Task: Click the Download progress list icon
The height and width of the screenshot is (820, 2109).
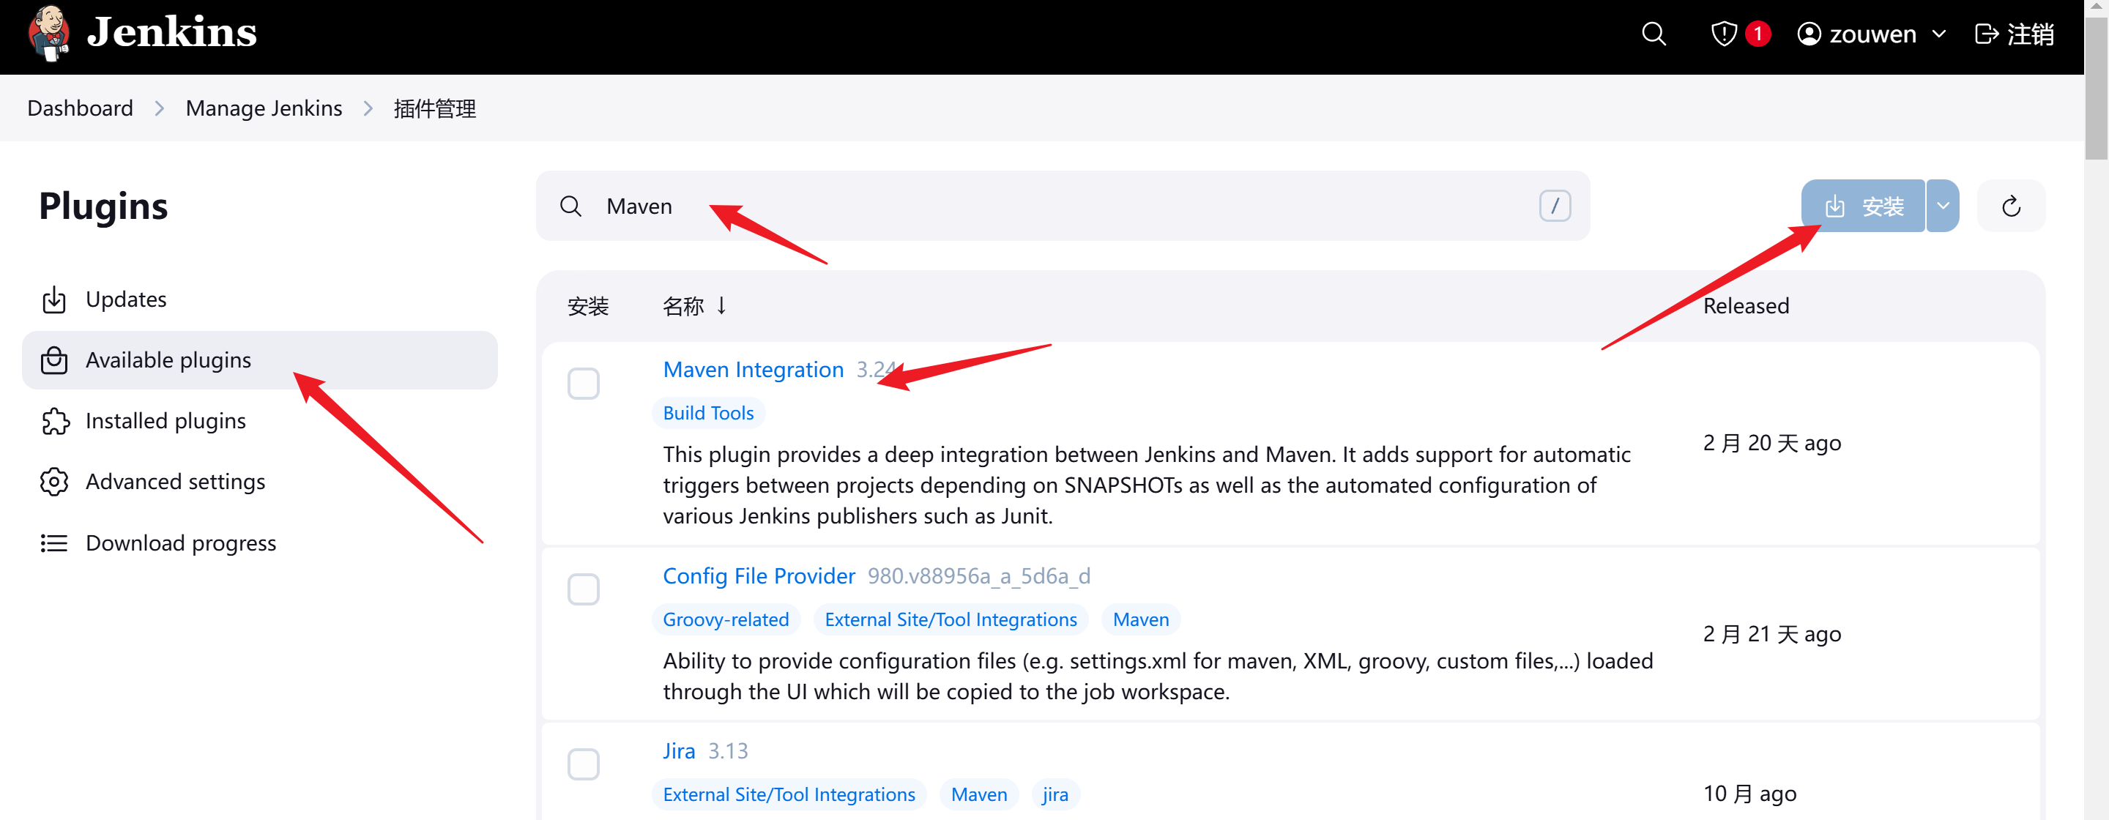Action: coord(54,543)
